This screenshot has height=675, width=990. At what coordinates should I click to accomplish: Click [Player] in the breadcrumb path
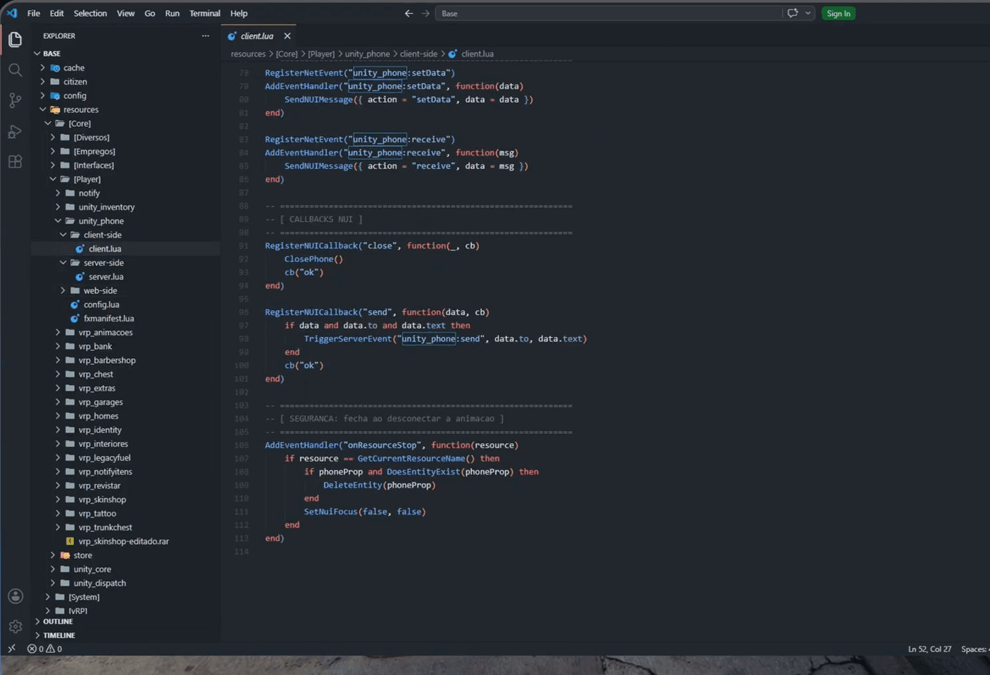click(x=321, y=54)
